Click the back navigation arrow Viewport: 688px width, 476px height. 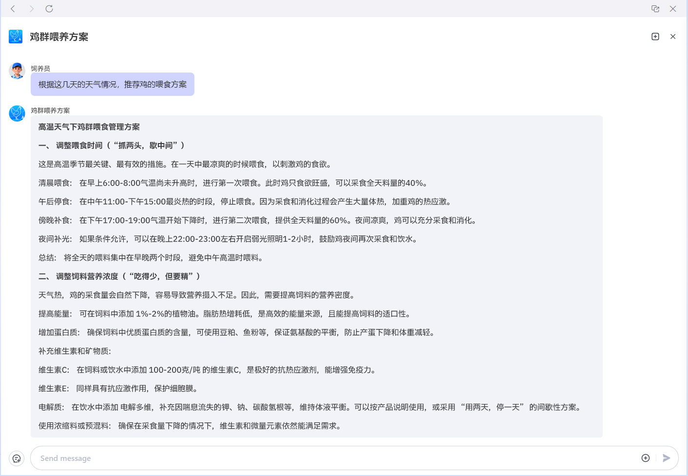click(13, 9)
